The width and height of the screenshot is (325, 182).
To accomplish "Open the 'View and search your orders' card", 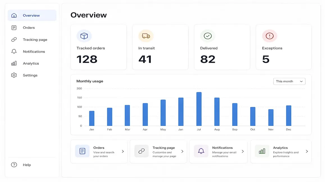I will click(x=99, y=151).
